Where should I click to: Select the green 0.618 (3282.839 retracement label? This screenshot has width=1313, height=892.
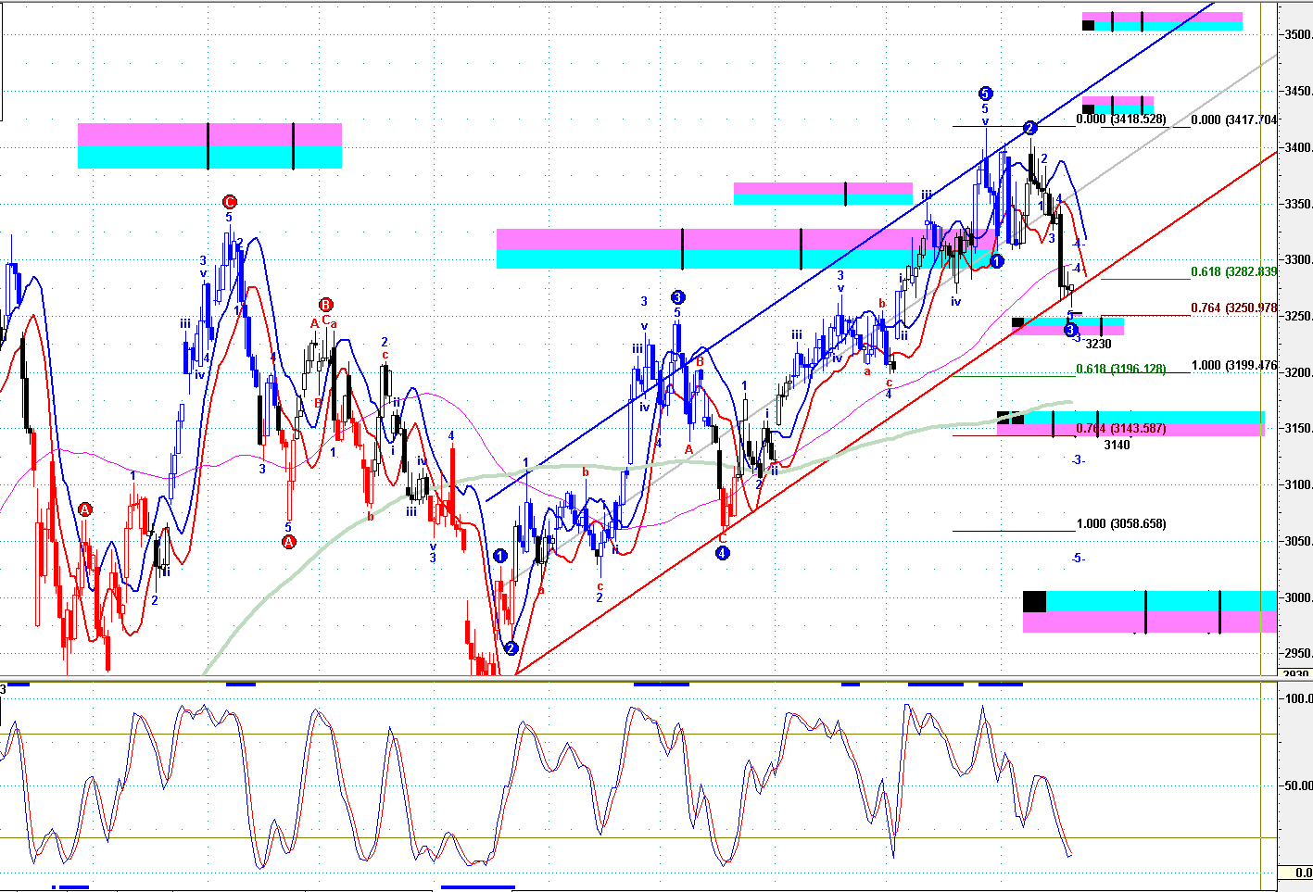click(x=1234, y=271)
